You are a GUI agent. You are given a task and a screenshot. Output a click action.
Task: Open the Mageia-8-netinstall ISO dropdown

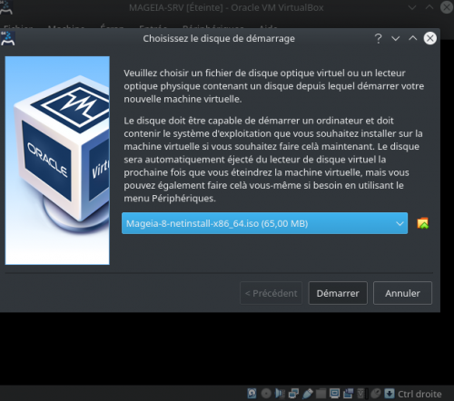pos(264,223)
